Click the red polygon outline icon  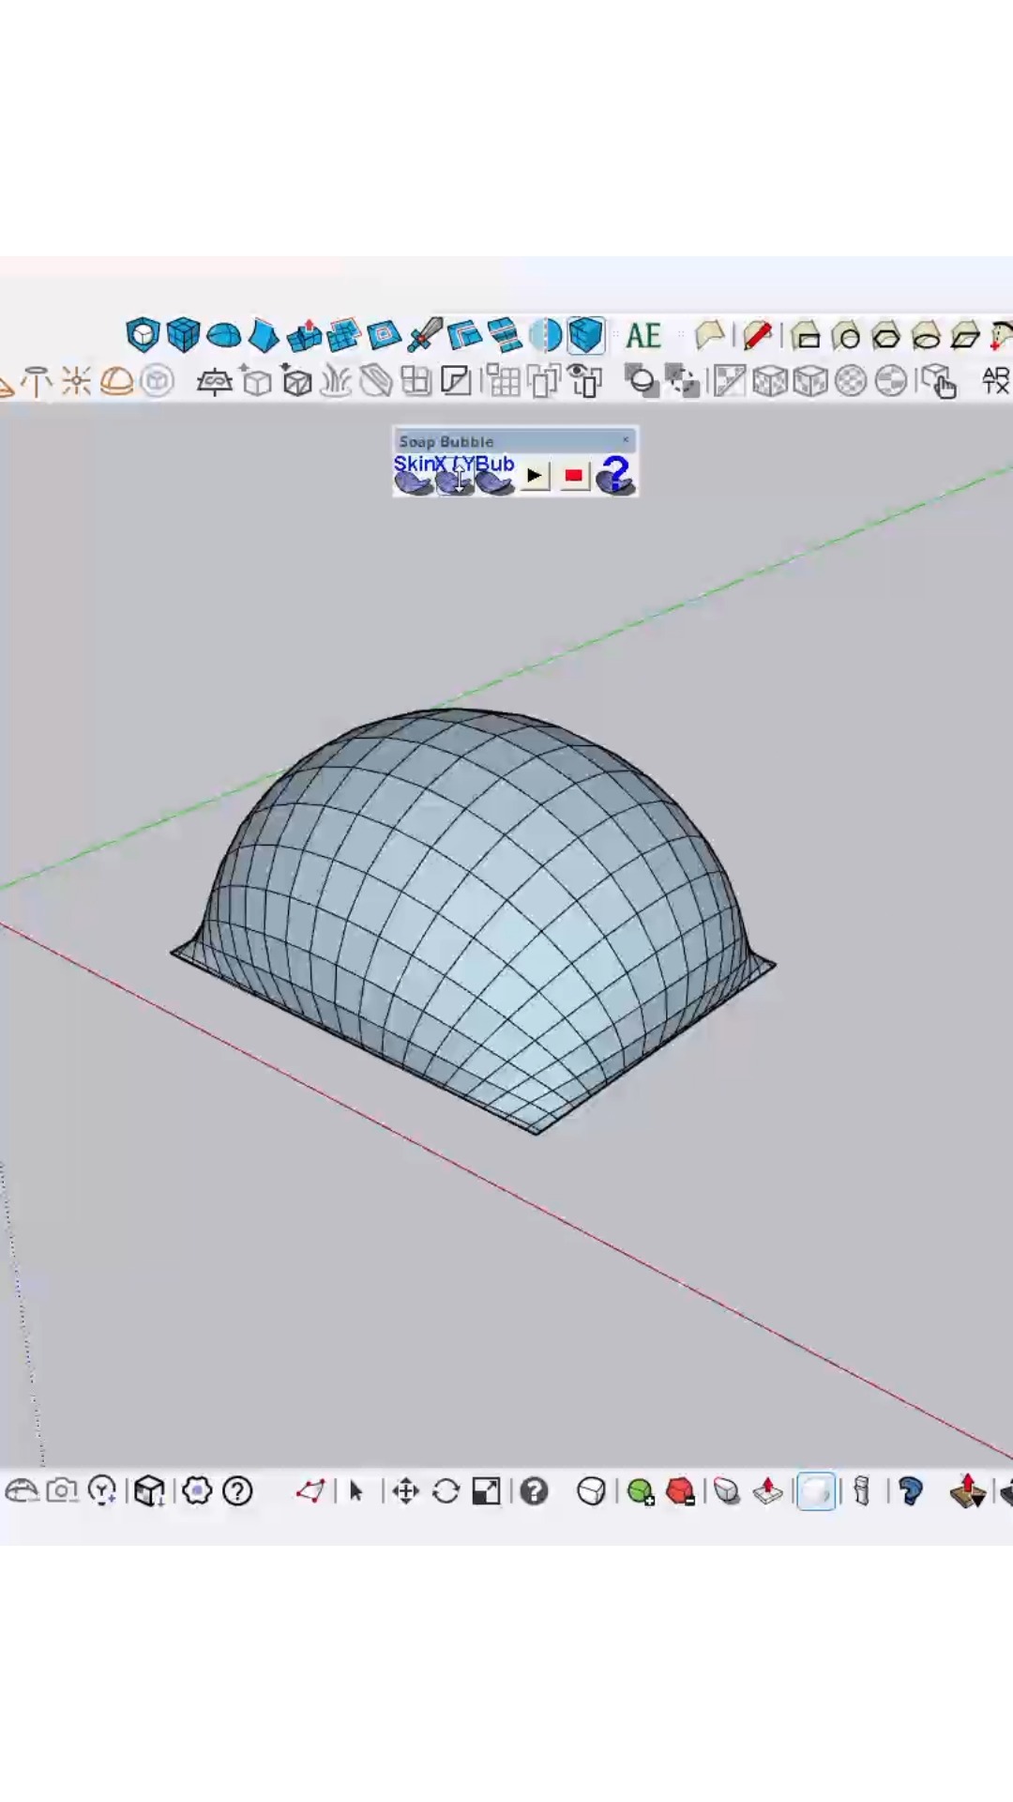pos(310,1491)
